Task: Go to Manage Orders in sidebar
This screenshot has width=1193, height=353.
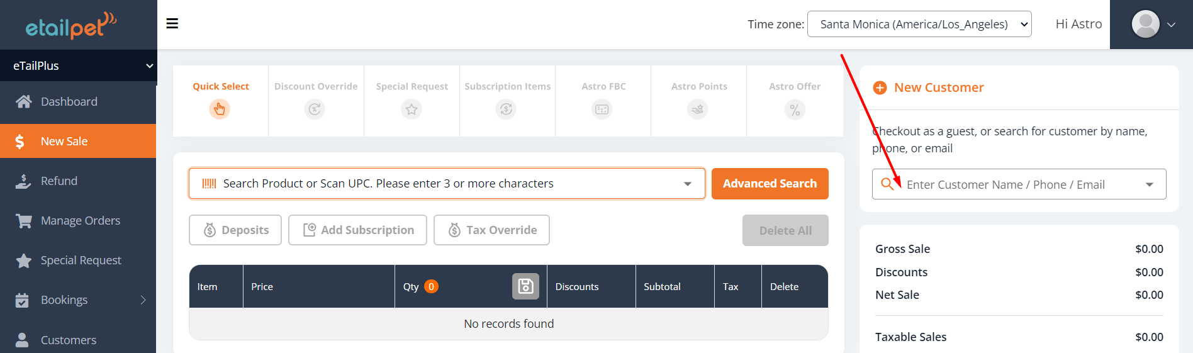Action: [x=80, y=221]
